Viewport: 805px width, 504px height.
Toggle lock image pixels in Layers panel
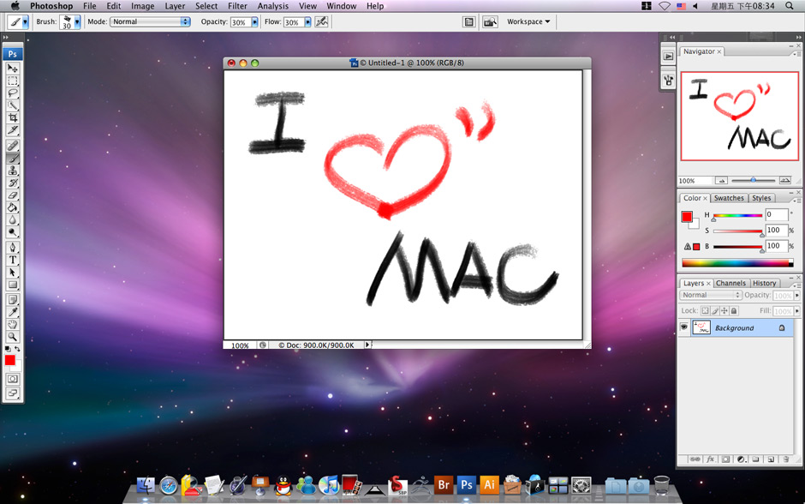point(714,311)
